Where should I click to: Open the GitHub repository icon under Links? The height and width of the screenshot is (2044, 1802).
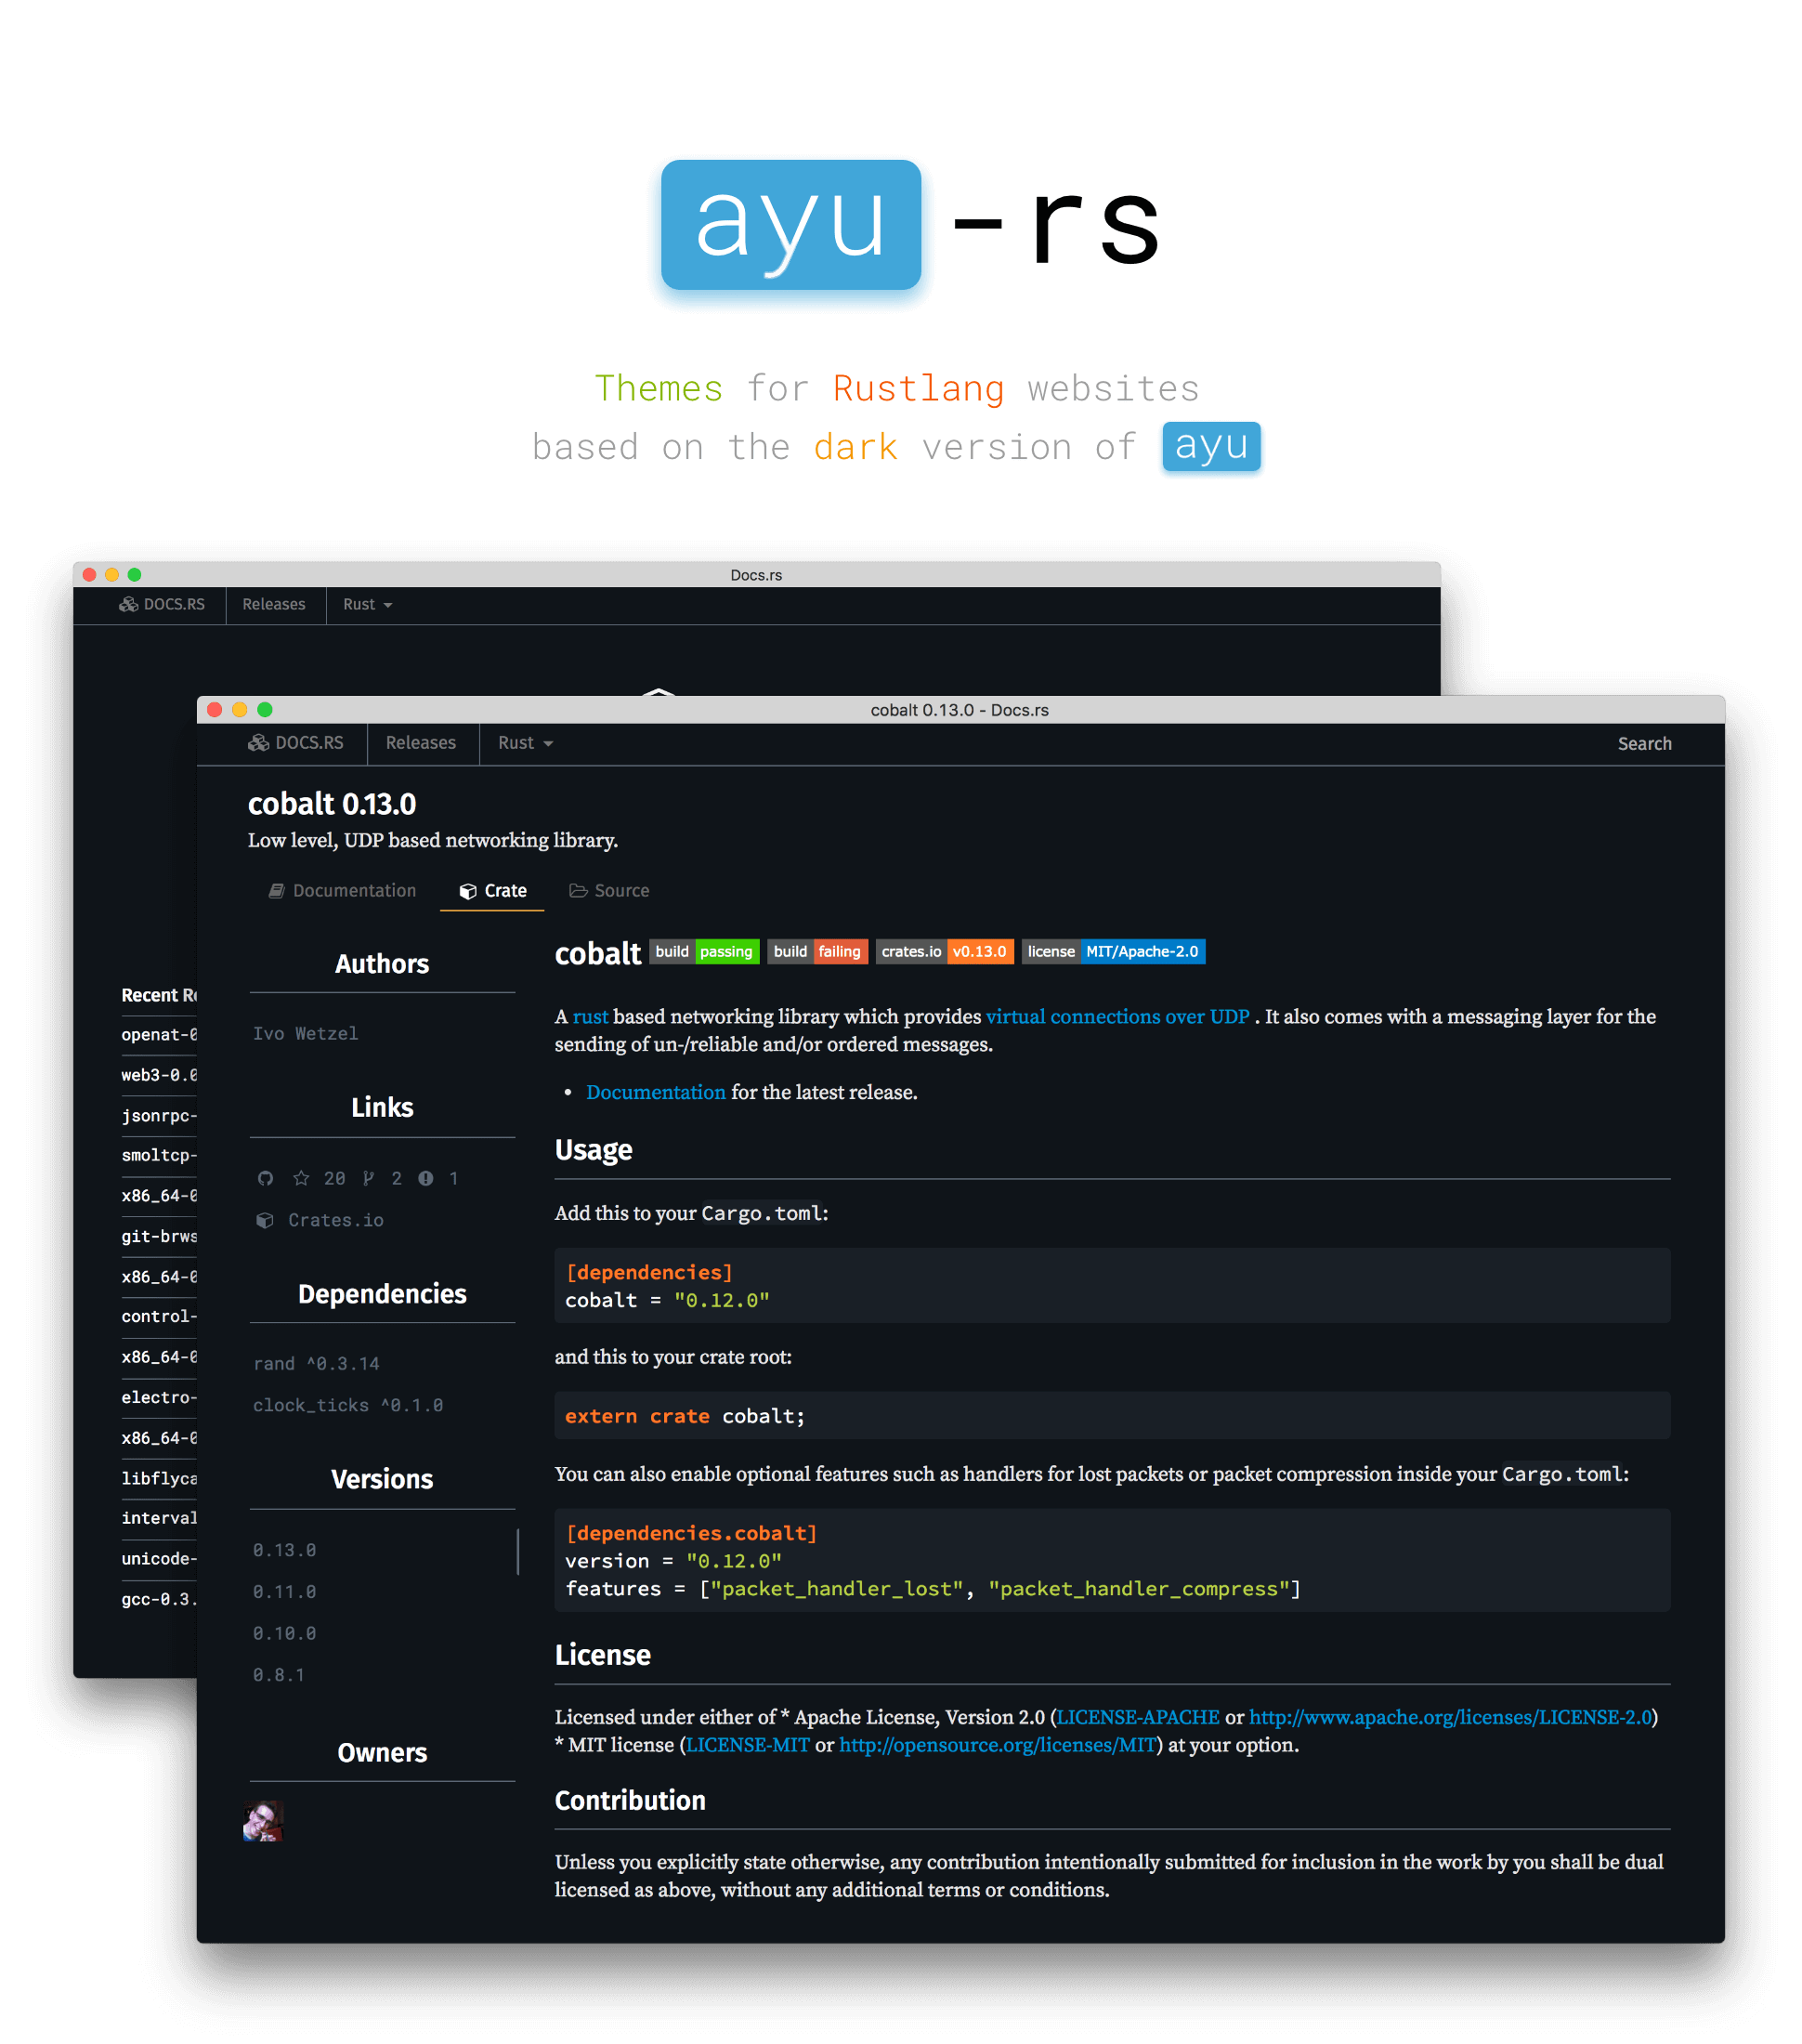tap(265, 1178)
